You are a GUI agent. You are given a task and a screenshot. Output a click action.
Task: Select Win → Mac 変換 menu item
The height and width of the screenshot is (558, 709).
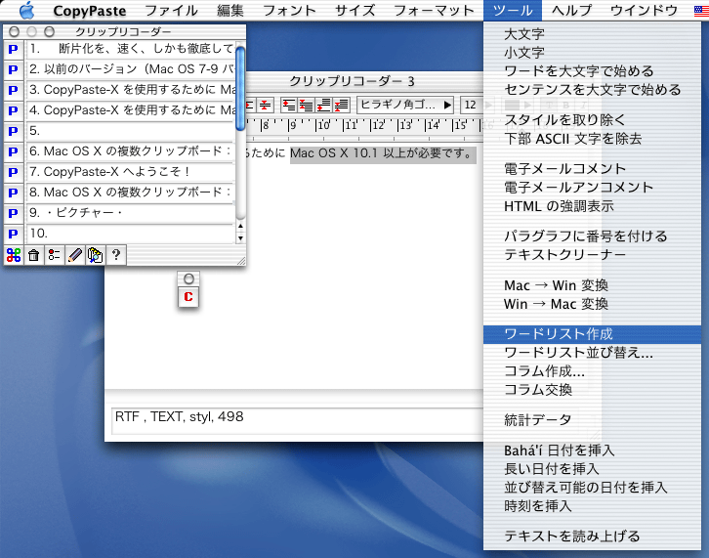593,304
